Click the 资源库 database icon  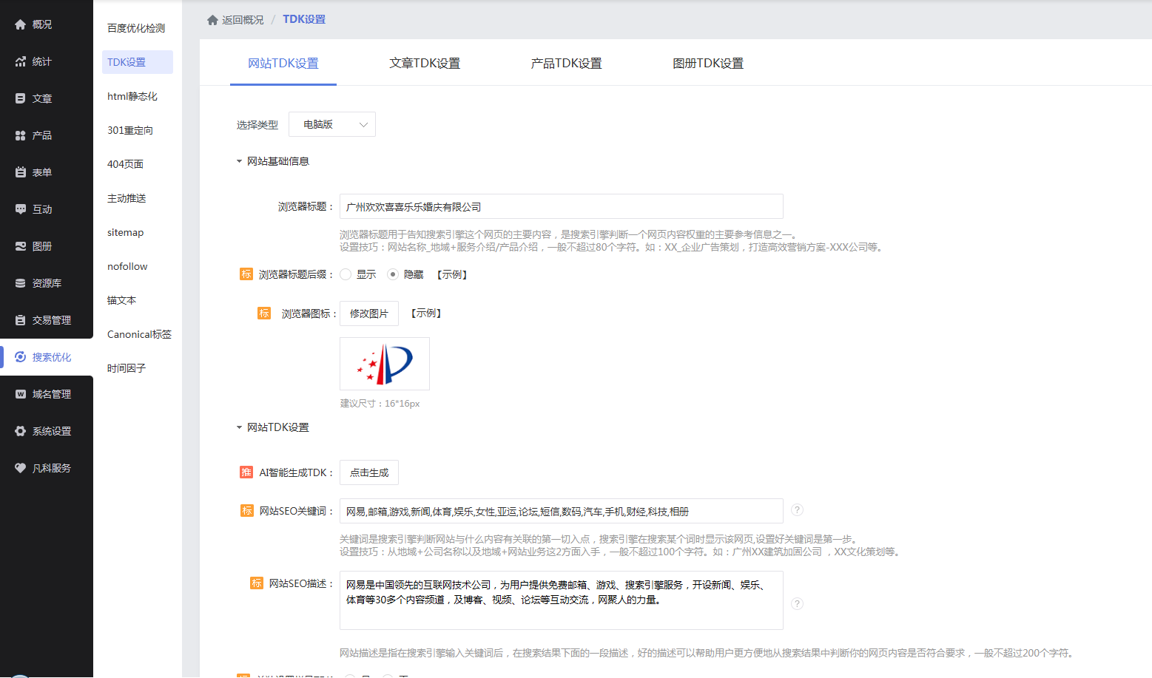pos(21,283)
